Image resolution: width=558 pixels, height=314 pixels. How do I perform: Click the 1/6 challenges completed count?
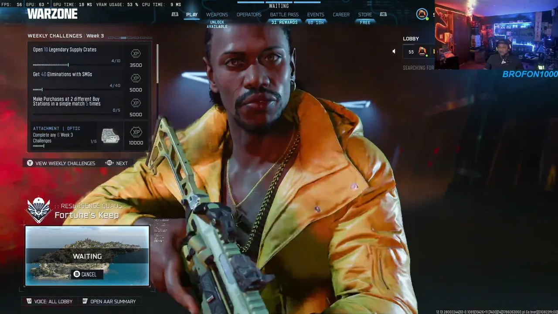point(93,141)
